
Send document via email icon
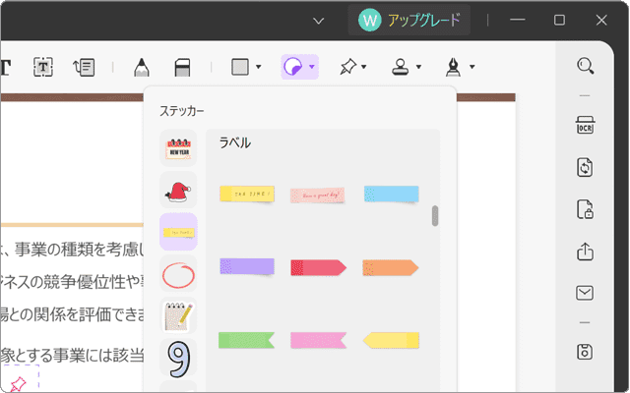pos(585,293)
